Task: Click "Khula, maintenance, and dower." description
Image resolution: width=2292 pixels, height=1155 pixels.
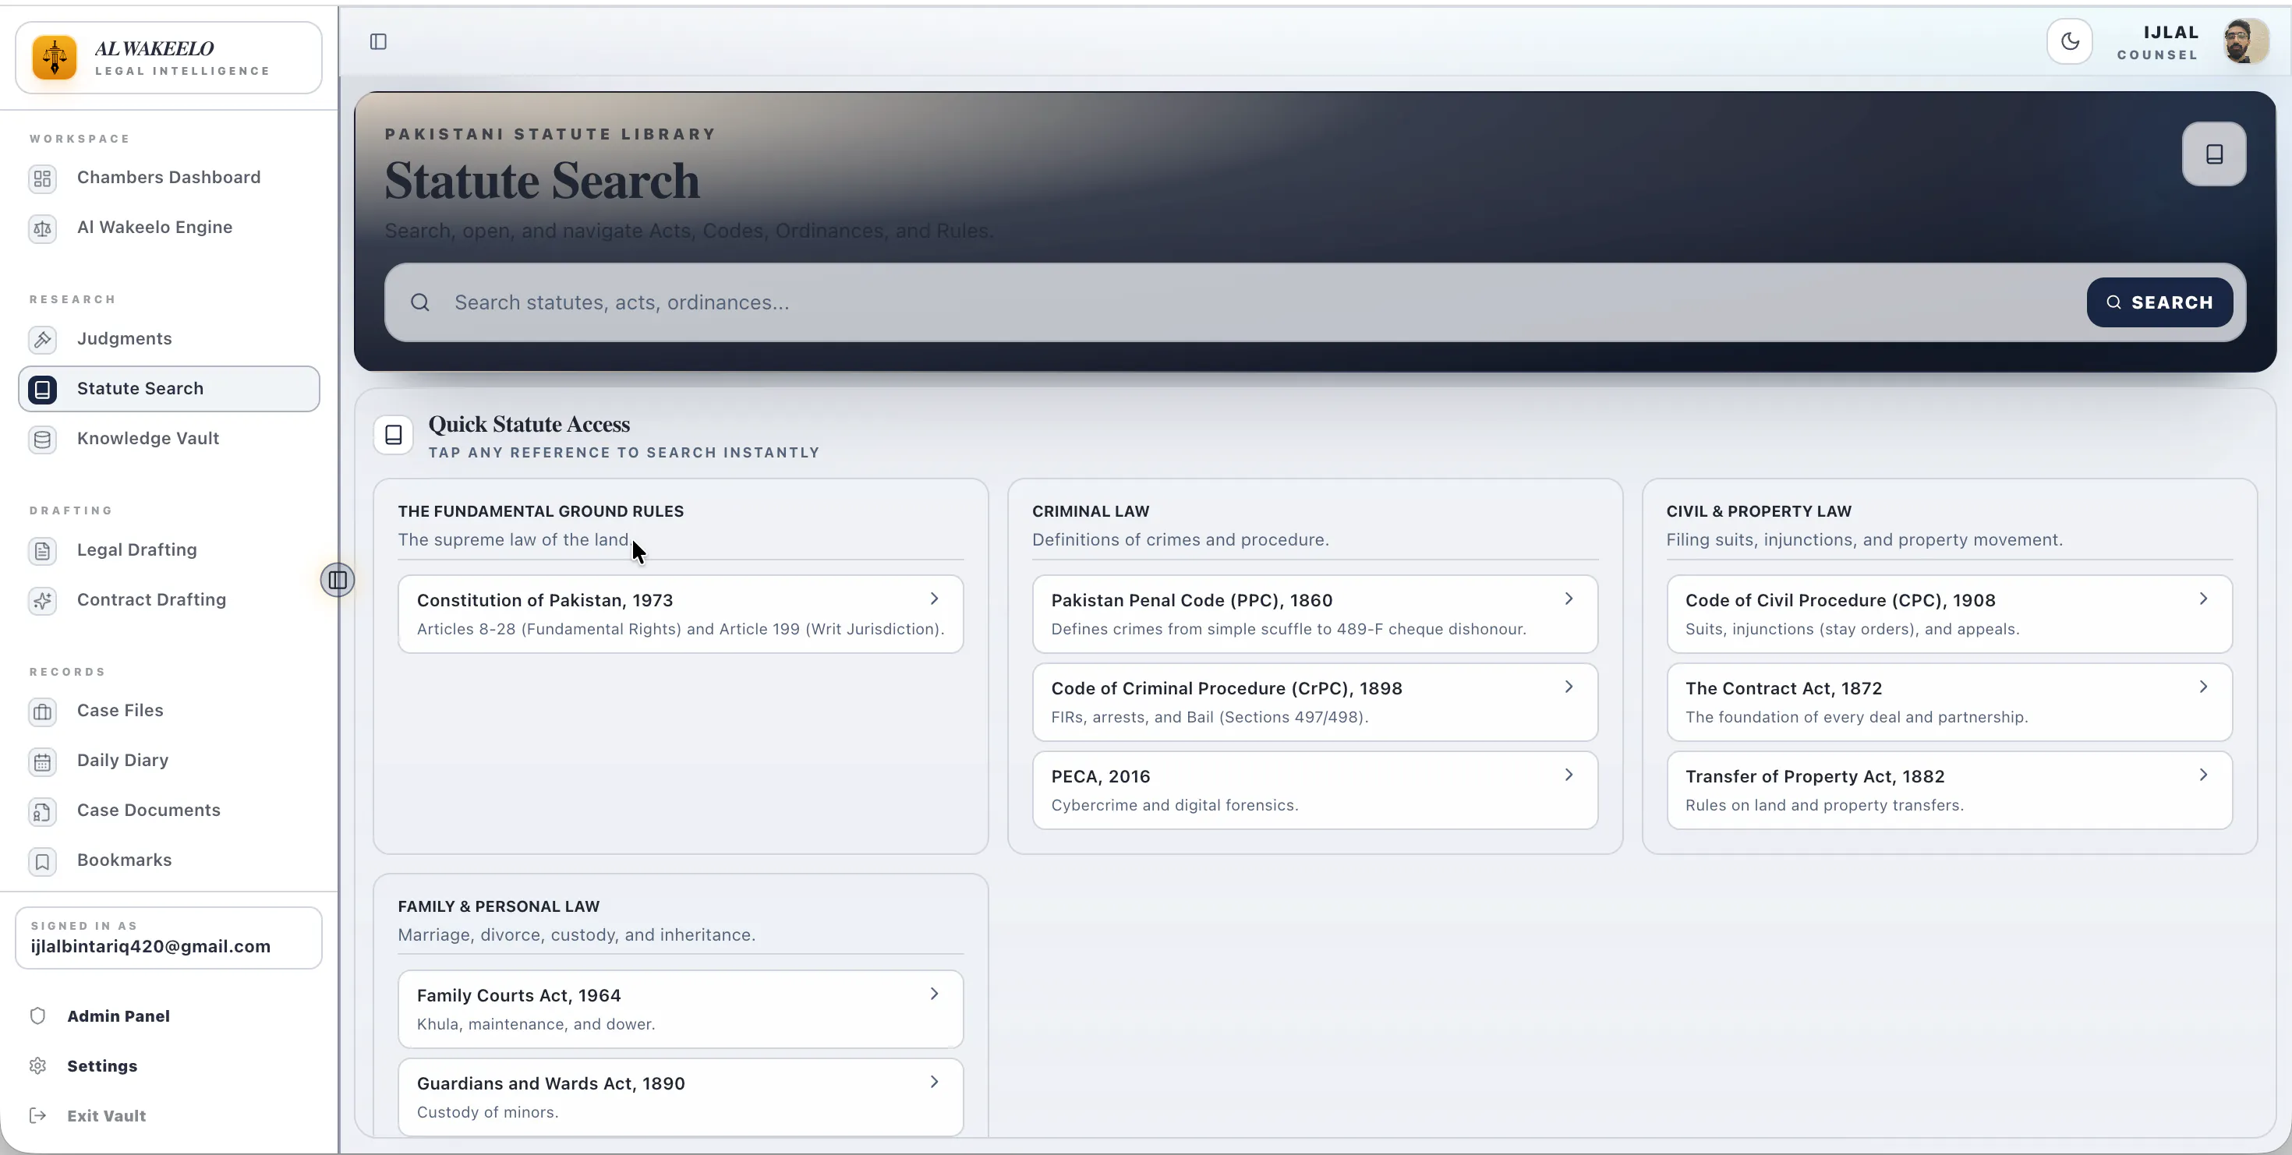Action: click(x=536, y=1024)
